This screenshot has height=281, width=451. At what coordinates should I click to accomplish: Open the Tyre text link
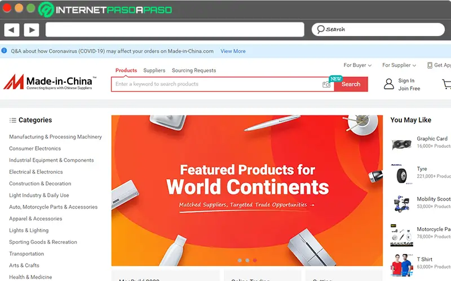(422, 169)
